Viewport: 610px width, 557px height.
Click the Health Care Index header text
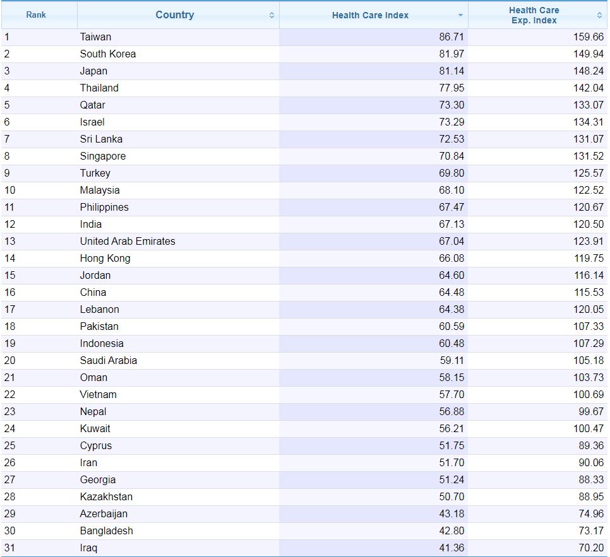coord(370,15)
